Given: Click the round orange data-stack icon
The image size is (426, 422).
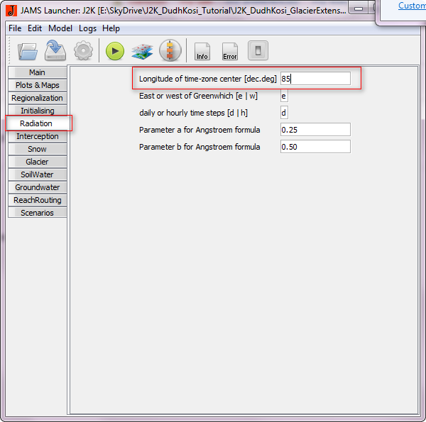Looking at the screenshot, I should [170, 51].
